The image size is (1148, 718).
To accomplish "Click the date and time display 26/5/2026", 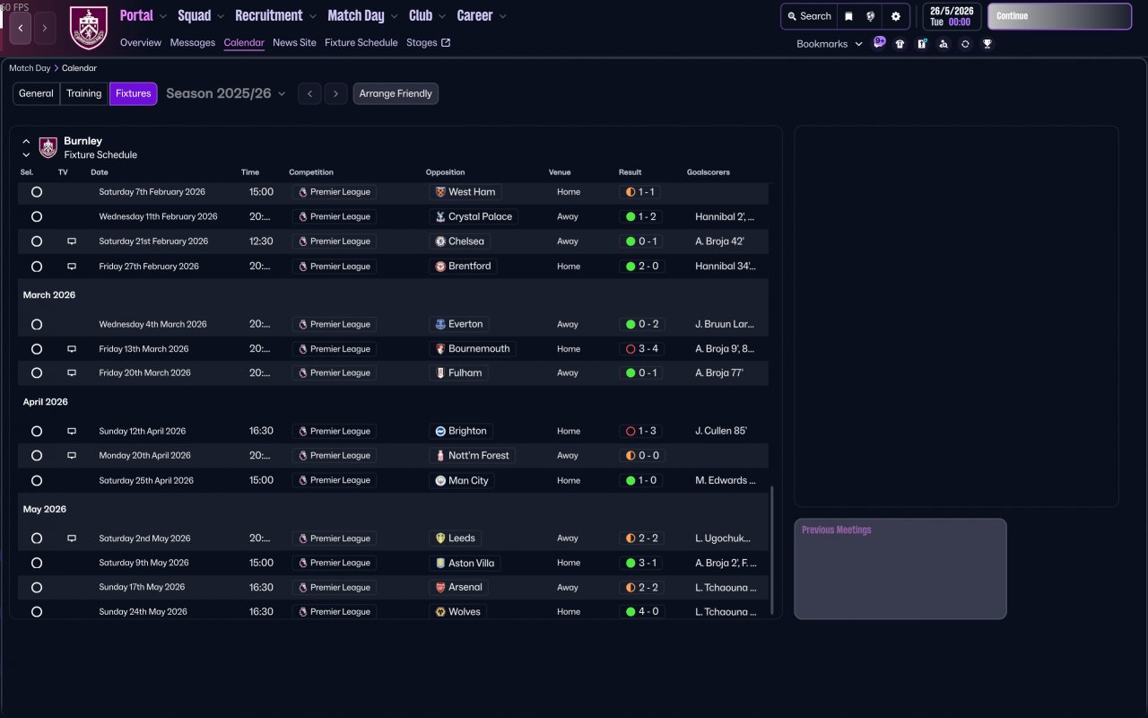I will tap(952, 16).
